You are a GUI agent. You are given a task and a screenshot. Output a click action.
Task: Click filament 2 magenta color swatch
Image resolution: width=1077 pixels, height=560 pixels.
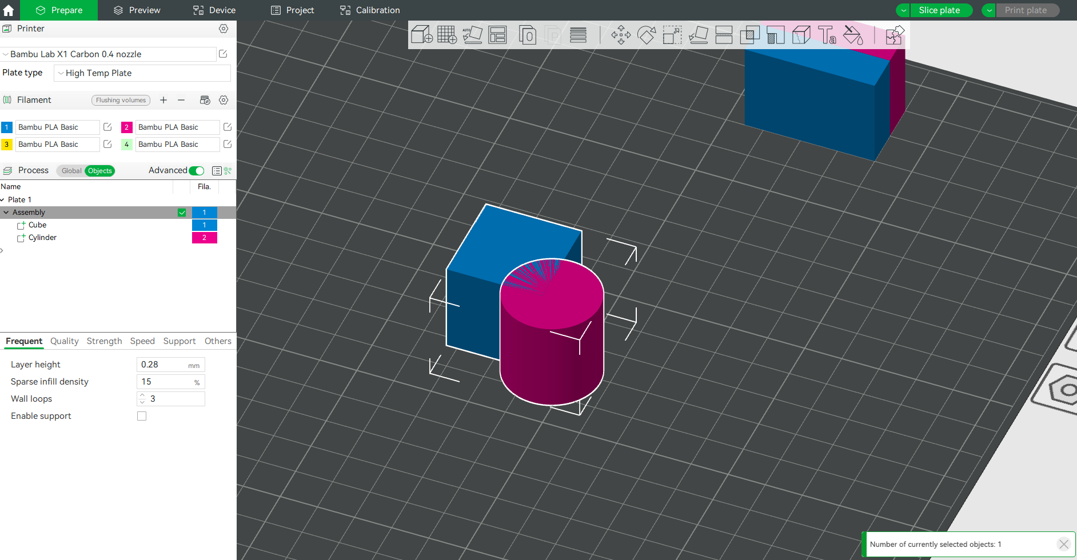[126, 127]
